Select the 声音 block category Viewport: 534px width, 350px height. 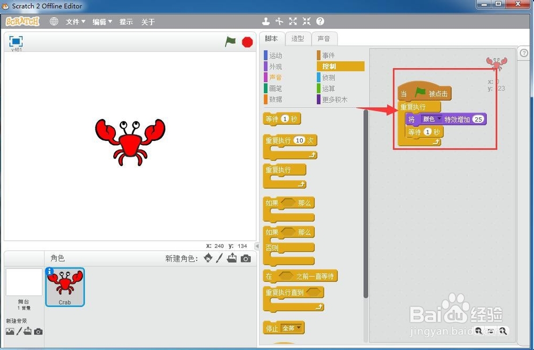tap(276, 77)
